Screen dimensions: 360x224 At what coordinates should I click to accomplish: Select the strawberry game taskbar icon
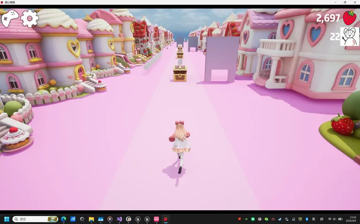point(165,219)
